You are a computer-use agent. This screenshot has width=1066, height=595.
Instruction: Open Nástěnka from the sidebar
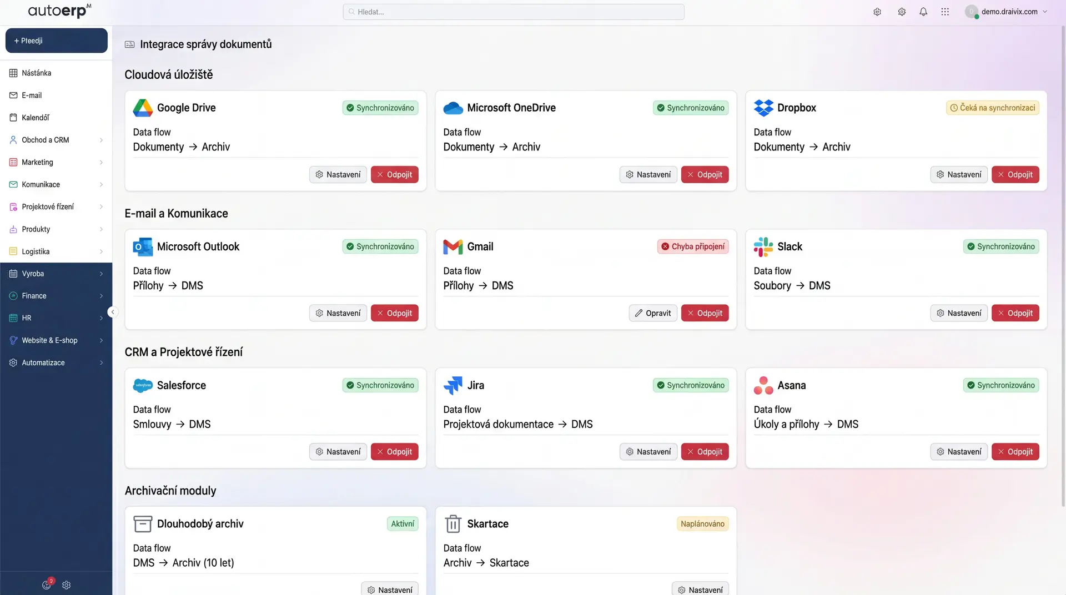click(x=37, y=73)
